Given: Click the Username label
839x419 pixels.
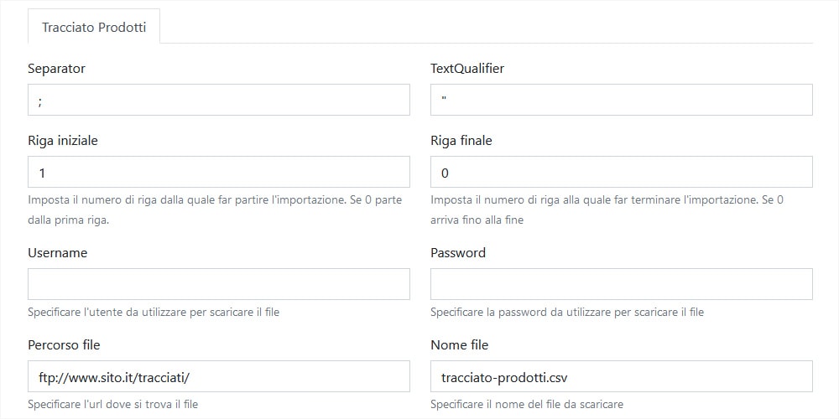Looking at the screenshot, I should [x=57, y=252].
